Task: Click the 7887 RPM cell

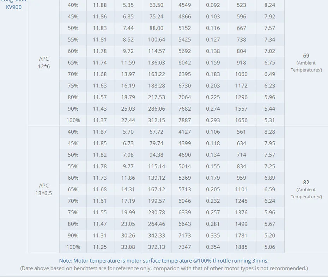Action: click(185, 120)
